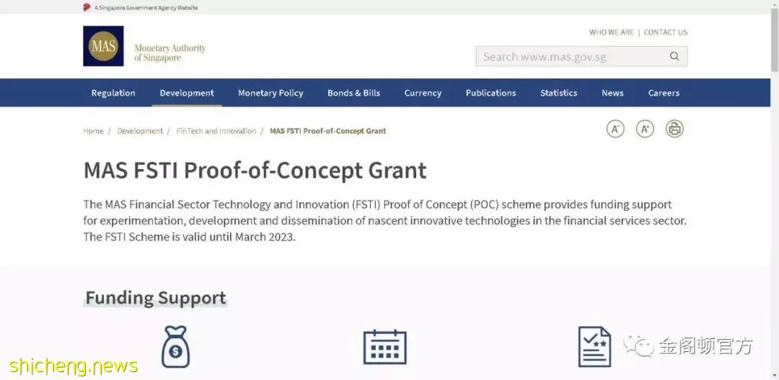This screenshot has height=380, width=779.
Task: Open the Regulation menu
Action: (113, 93)
